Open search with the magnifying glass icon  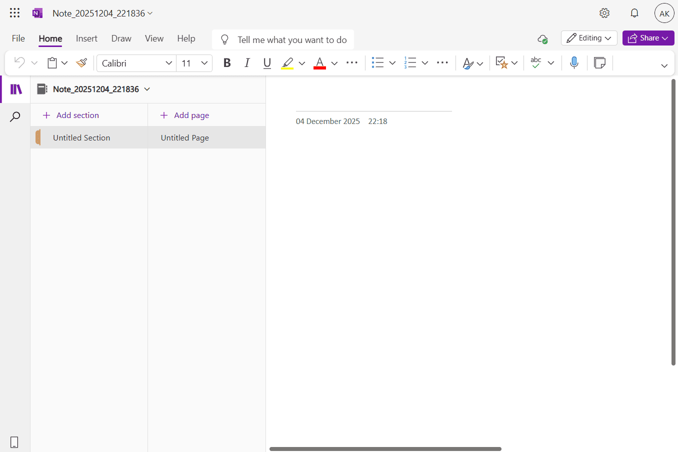tap(15, 117)
